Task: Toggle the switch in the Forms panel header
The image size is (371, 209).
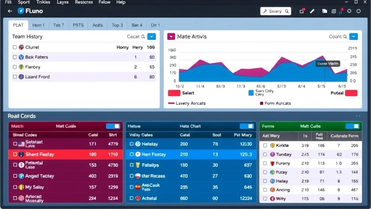Action: pyautogui.click(x=352, y=126)
